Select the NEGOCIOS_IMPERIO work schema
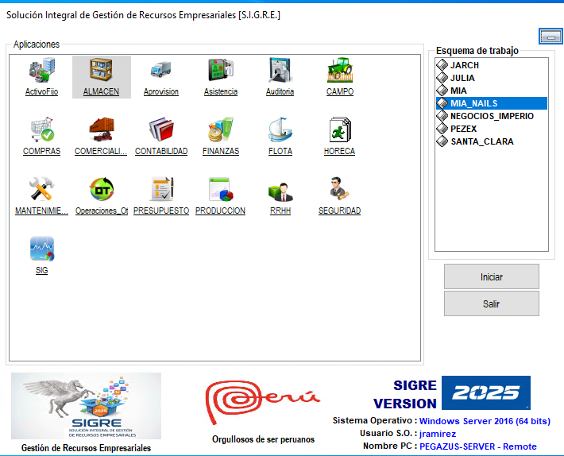This screenshot has height=456, width=564. 492,116
